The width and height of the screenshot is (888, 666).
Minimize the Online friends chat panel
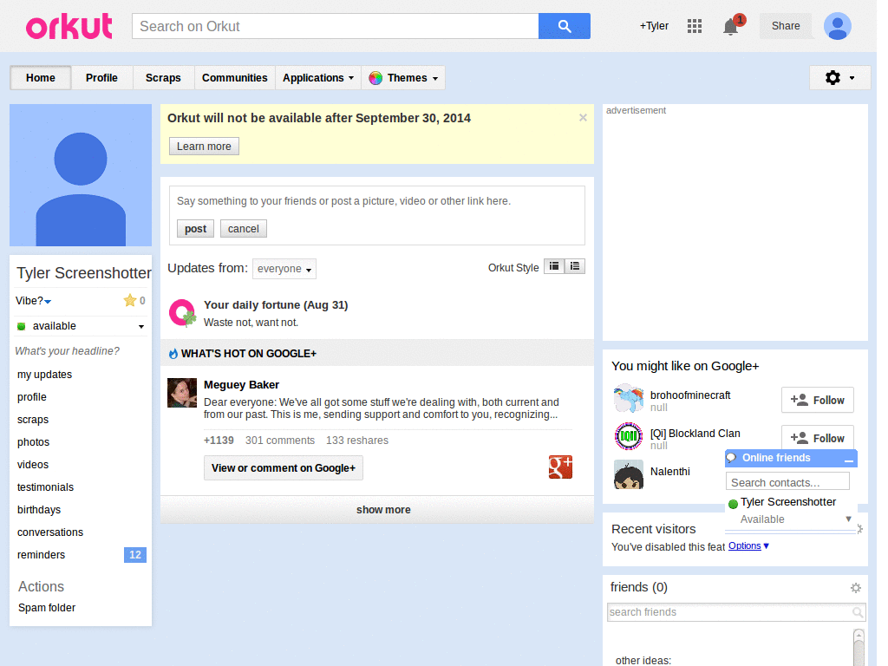pyautogui.click(x=848, y=460)
